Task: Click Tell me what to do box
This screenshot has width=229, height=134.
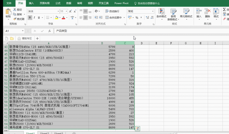Action: pos(147,3)
